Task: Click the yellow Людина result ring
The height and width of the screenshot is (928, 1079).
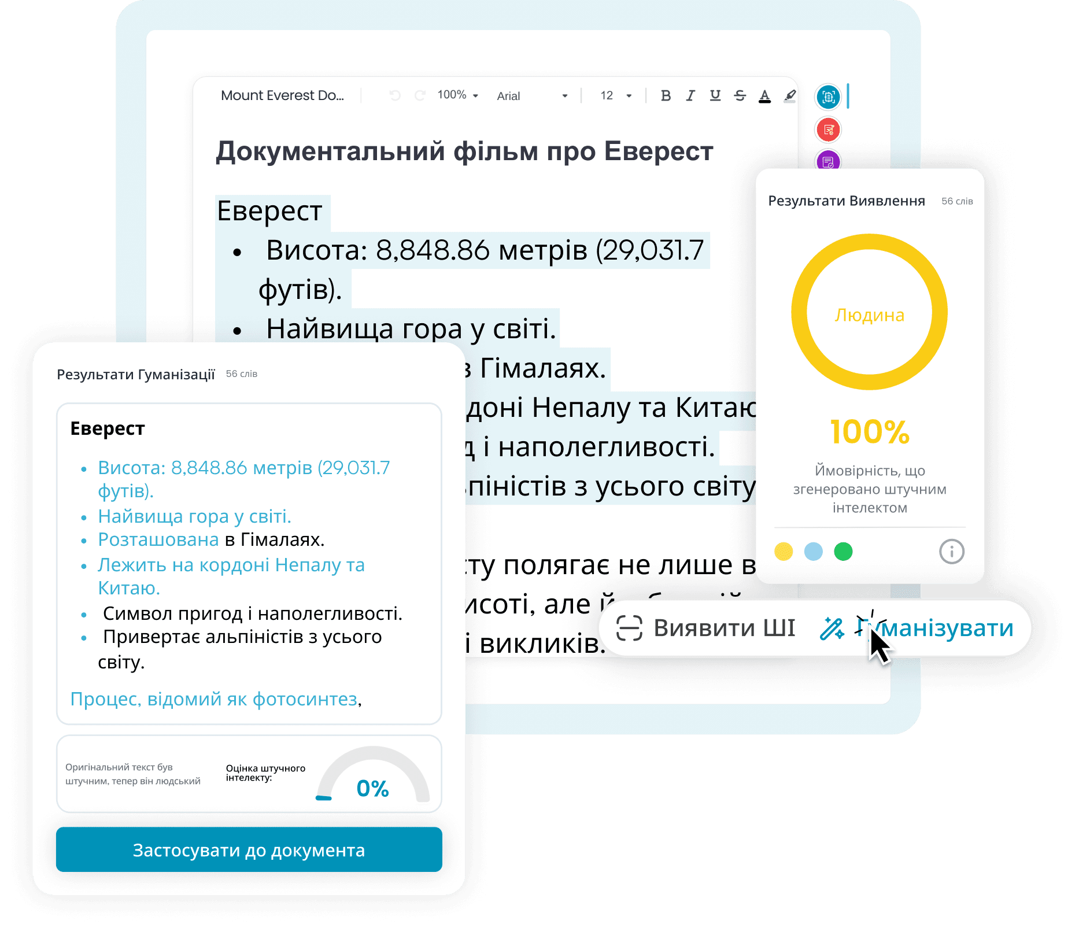Action: click(870, 312)
